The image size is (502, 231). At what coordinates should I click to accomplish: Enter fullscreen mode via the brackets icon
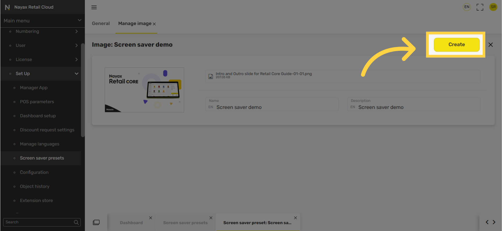click(480, 7)
